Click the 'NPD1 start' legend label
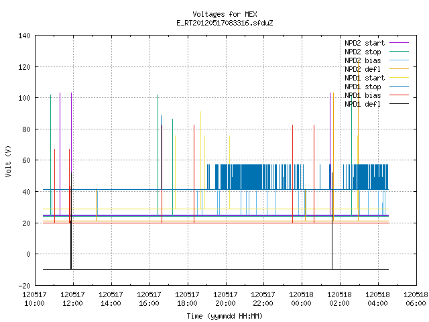Screen dimensions: 429x322 click(x=365, y=78)
